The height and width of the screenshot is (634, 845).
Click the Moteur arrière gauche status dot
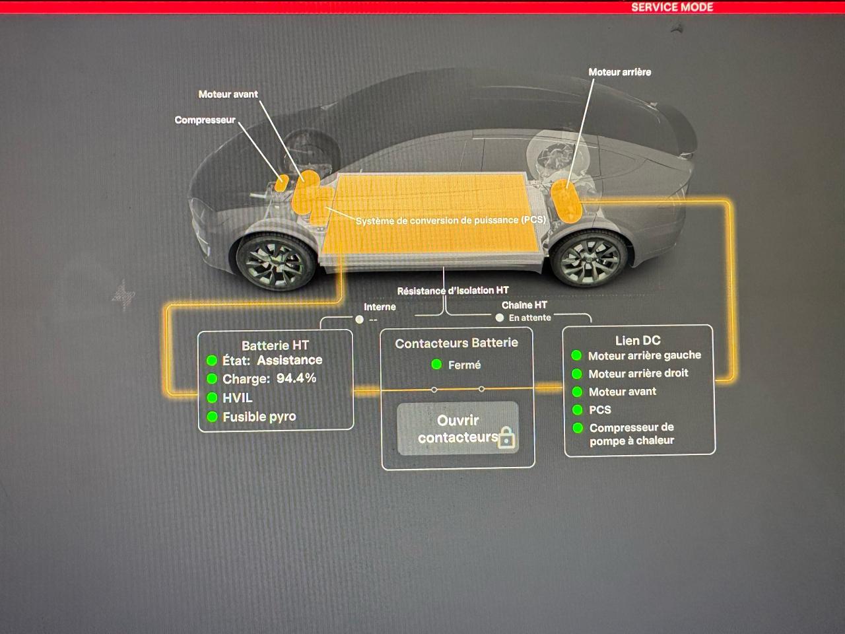576,355
